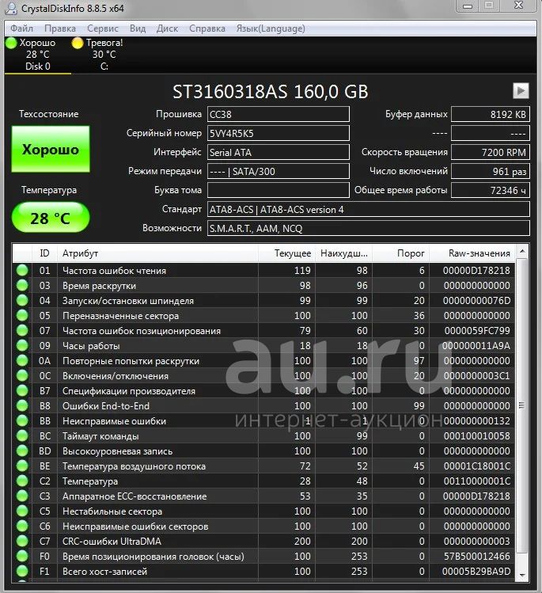This screenshot has height=593, width=542.
Task: Select the Спецификации производителя row
Action: tap(263, 390)
